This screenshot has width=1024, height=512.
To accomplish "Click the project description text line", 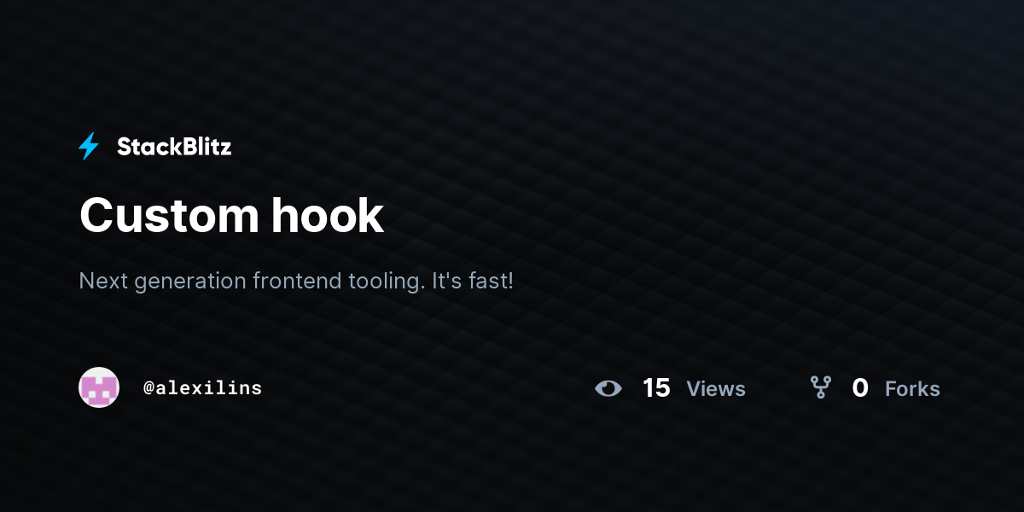I will [296, 281].
